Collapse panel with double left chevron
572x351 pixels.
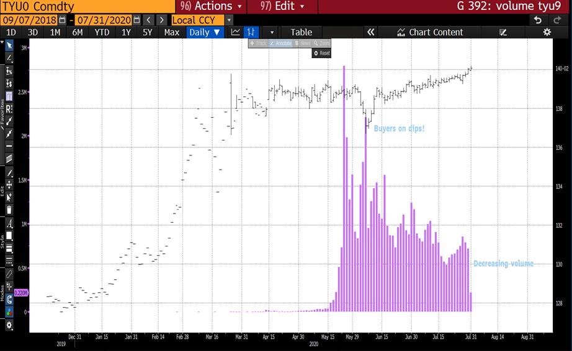point(370,32)
